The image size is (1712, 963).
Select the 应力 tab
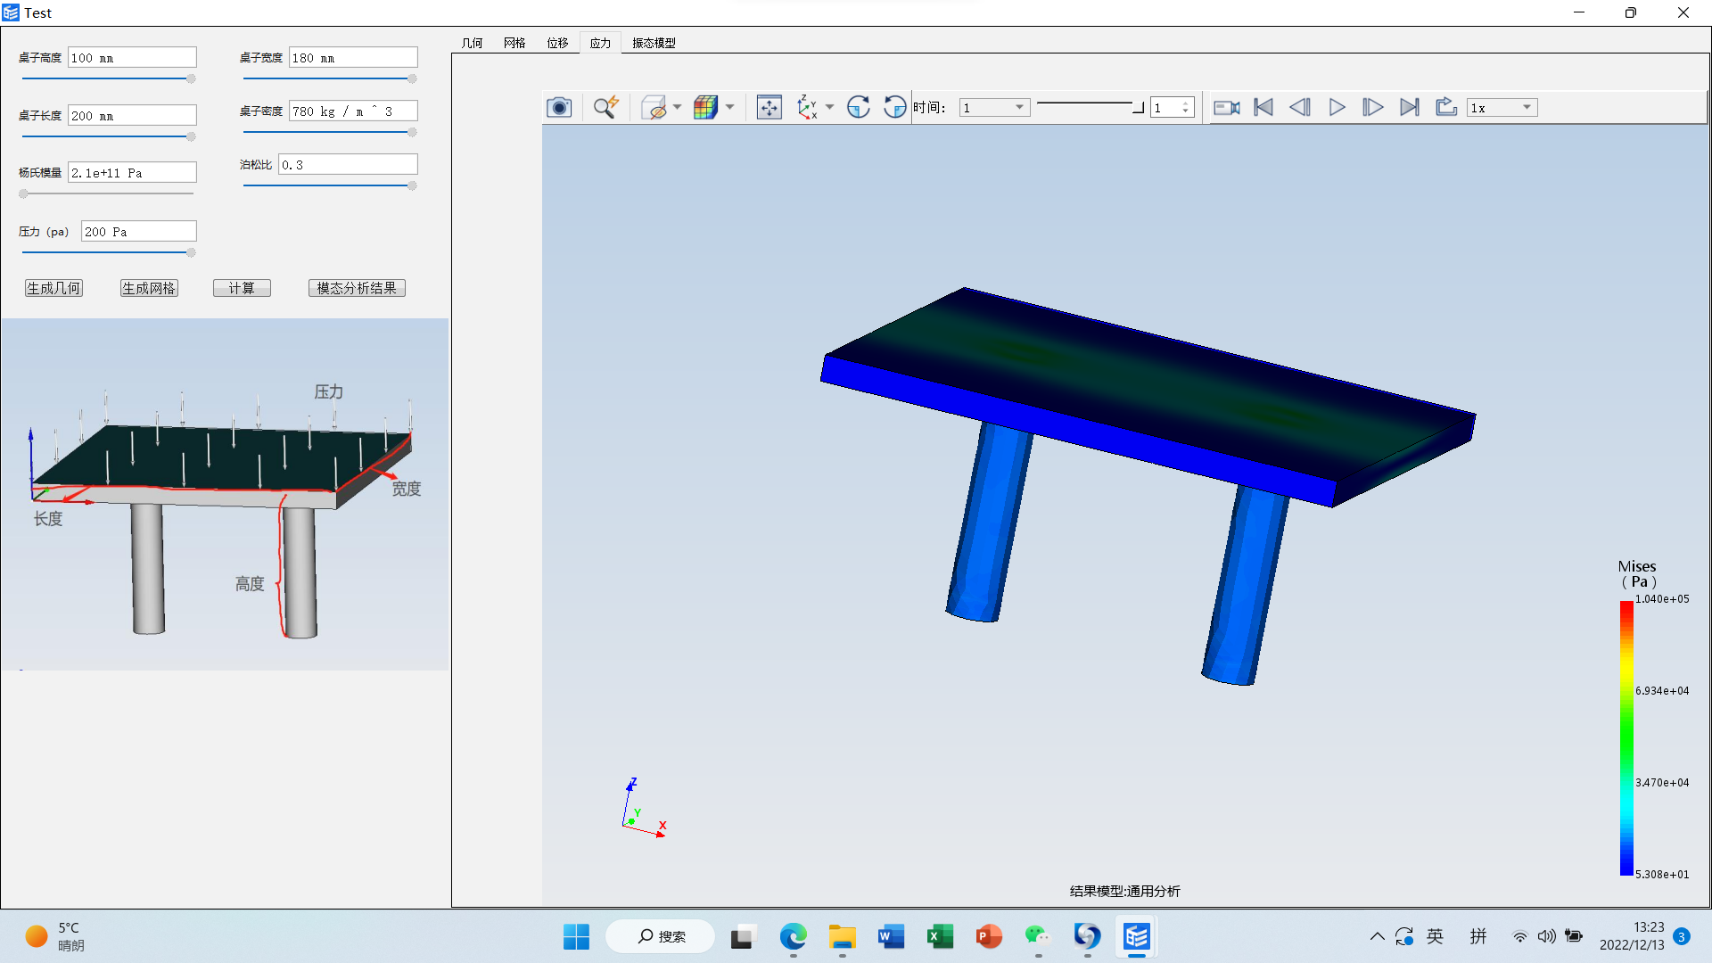point(600,43)
